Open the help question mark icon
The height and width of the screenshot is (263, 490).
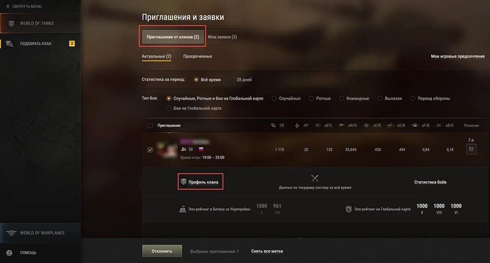pos(9,253)
